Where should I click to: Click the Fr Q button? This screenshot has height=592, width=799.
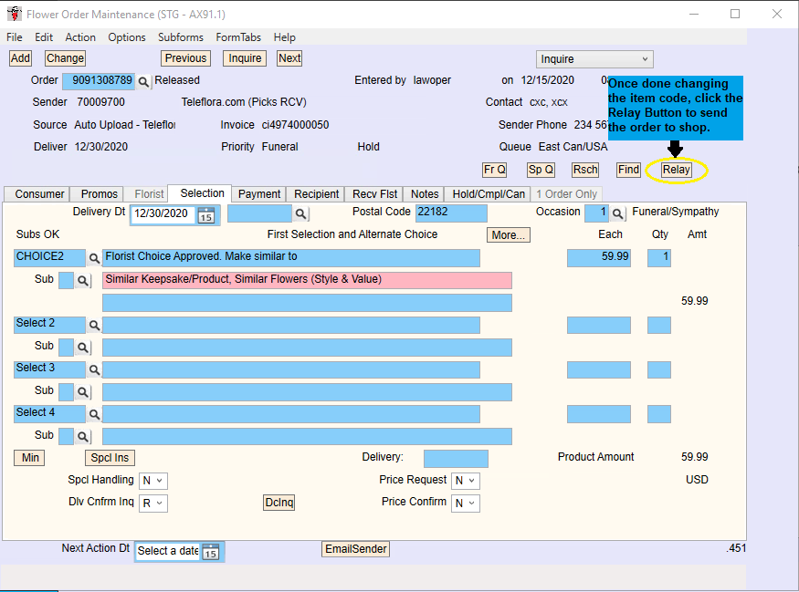tap(494, 170)
